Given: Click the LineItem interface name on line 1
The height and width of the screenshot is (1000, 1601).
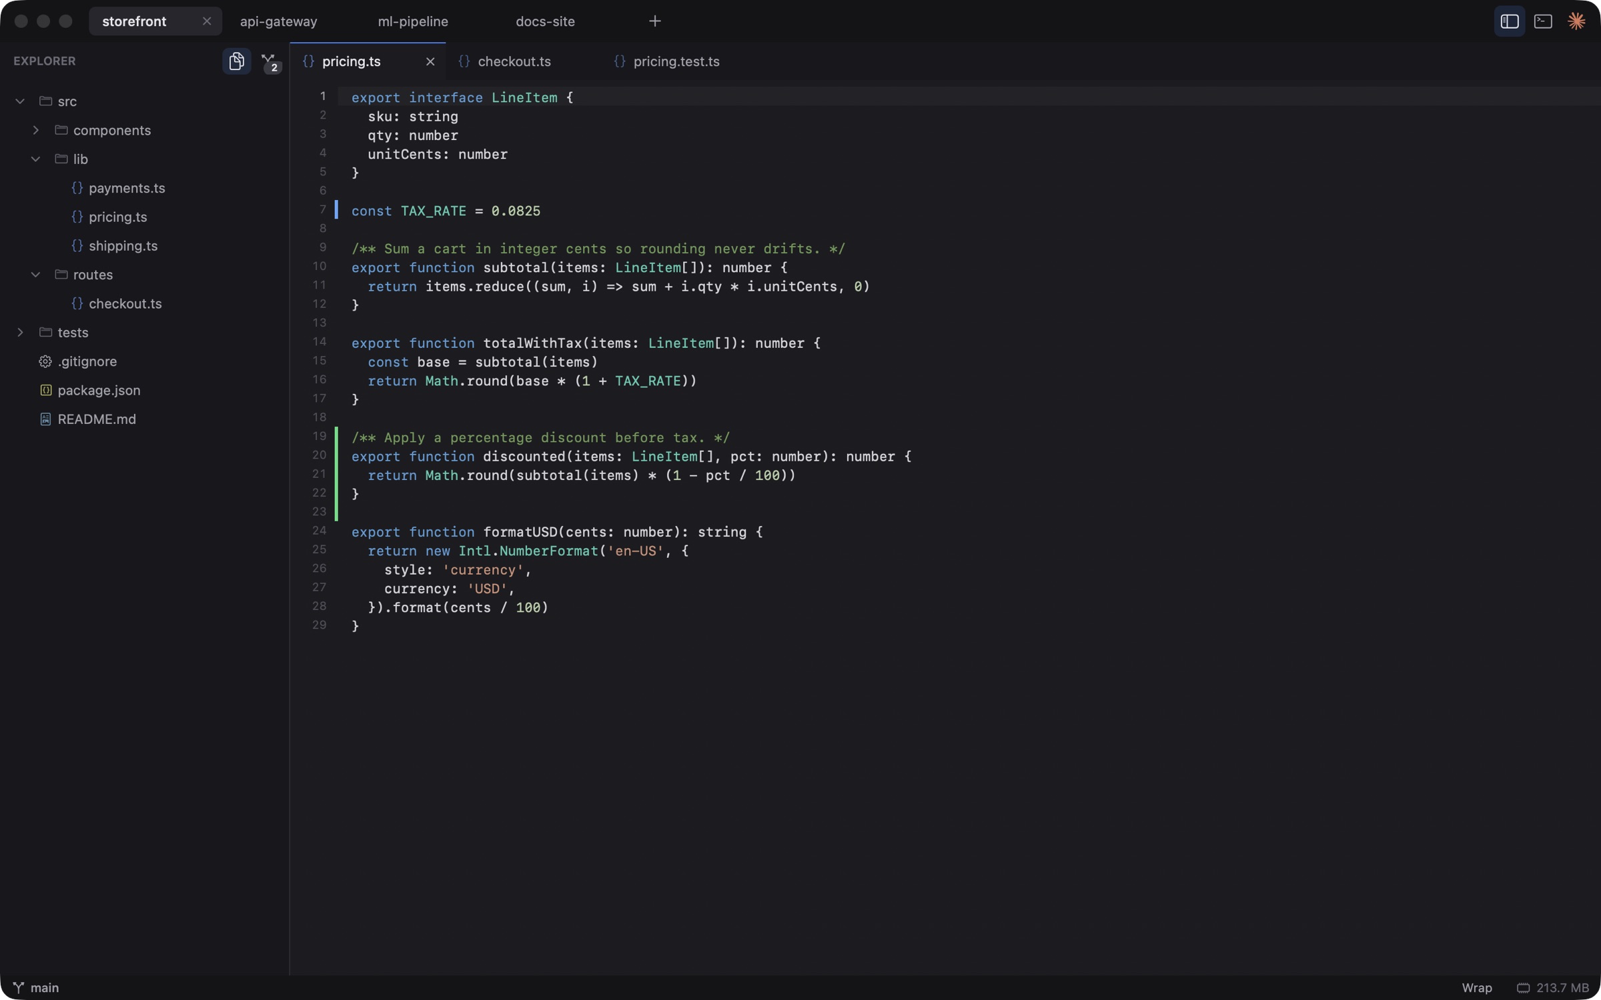Looking at the screenshot, I should pos(524,97).
